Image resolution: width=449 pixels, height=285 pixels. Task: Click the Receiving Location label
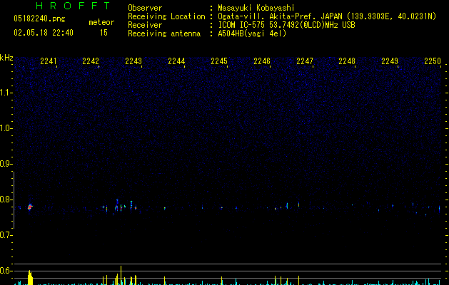click(166, 16)
